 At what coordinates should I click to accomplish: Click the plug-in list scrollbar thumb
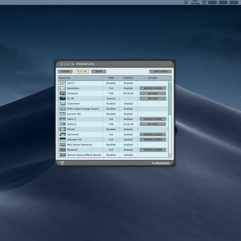pyautogui.click(x=170, y=99)
